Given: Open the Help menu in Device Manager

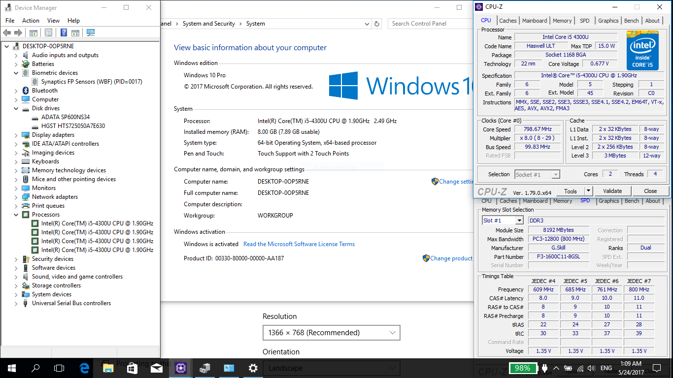Looking at the screenshot, I should 73,21.
